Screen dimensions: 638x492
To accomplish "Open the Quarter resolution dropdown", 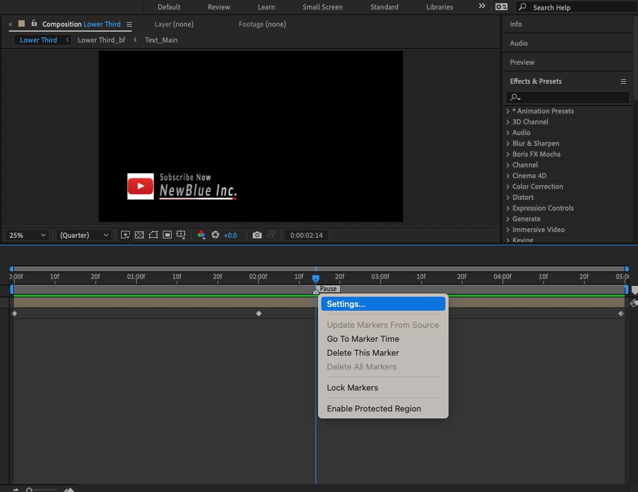I will click(84, 235).
